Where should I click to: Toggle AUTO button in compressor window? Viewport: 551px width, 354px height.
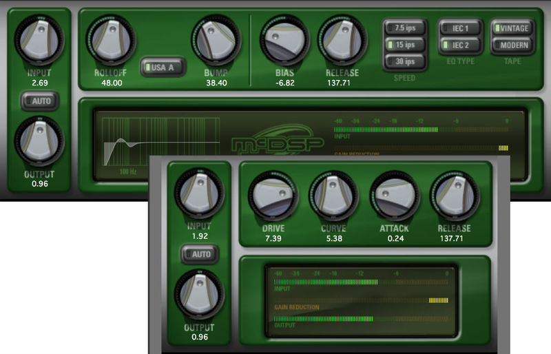tap(200, 254)
